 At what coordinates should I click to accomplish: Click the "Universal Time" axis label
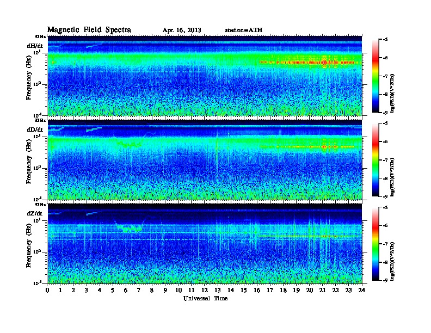pyautogui.click(x=205, y=298)
